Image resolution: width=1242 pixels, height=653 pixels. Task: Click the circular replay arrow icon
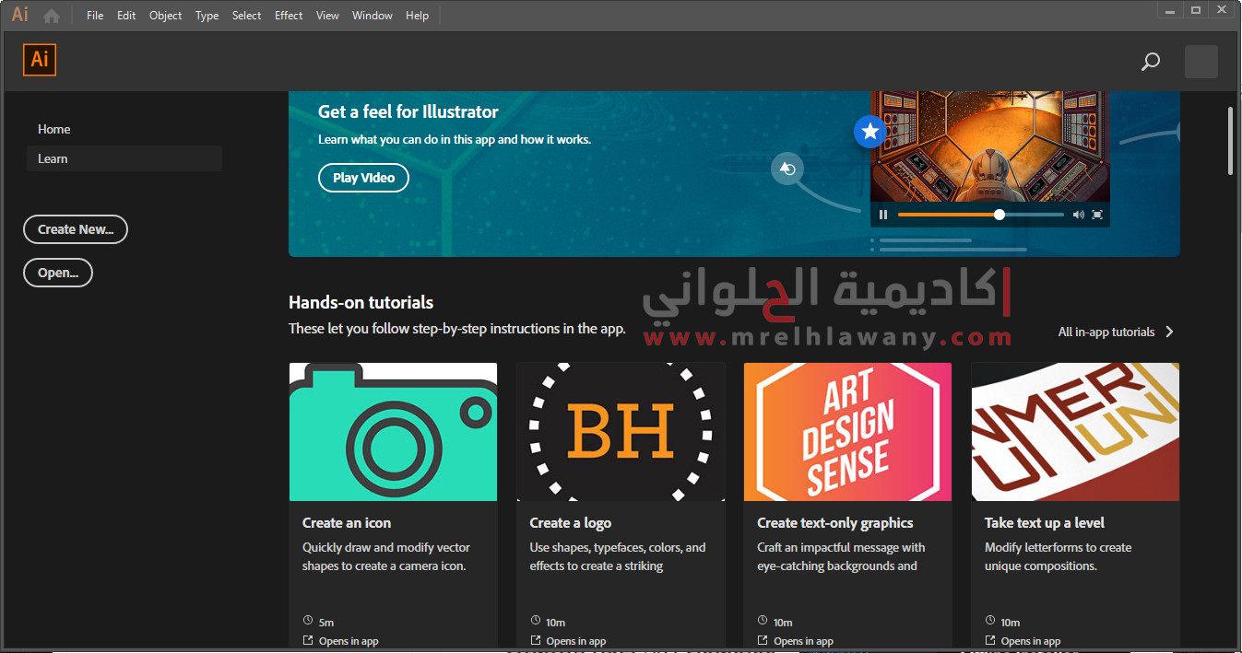pos(787,169)
